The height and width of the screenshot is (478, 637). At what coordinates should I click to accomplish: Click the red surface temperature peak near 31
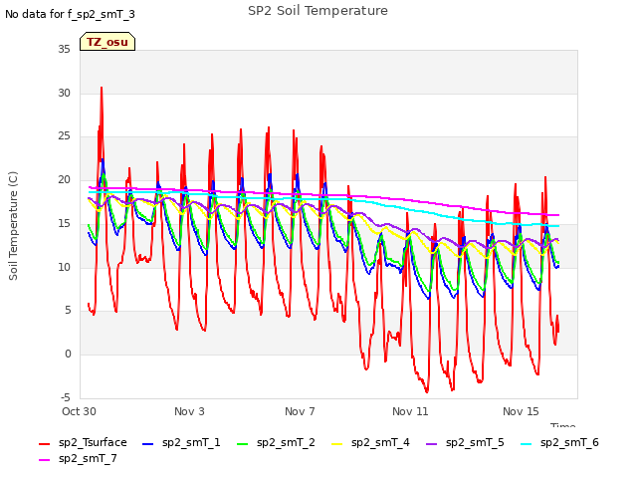coord(102,88)
